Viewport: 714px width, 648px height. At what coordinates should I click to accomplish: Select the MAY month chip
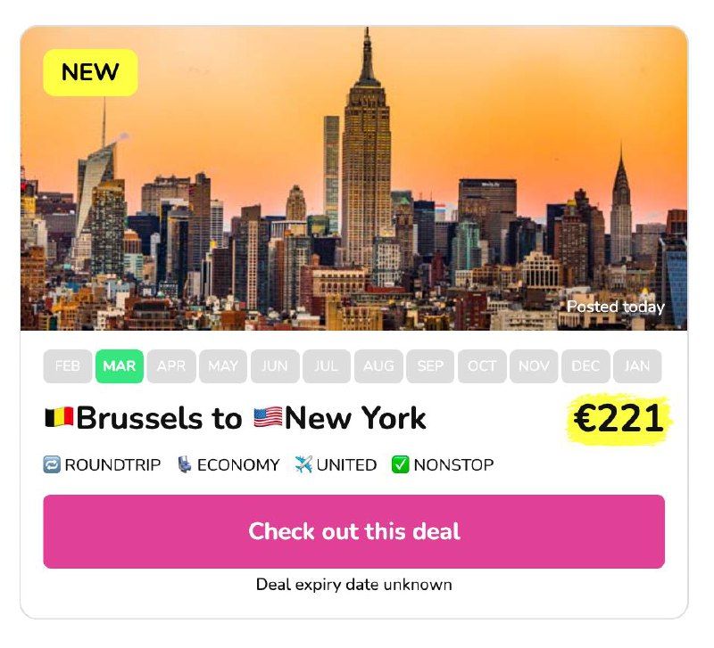(x=223, y=366)
